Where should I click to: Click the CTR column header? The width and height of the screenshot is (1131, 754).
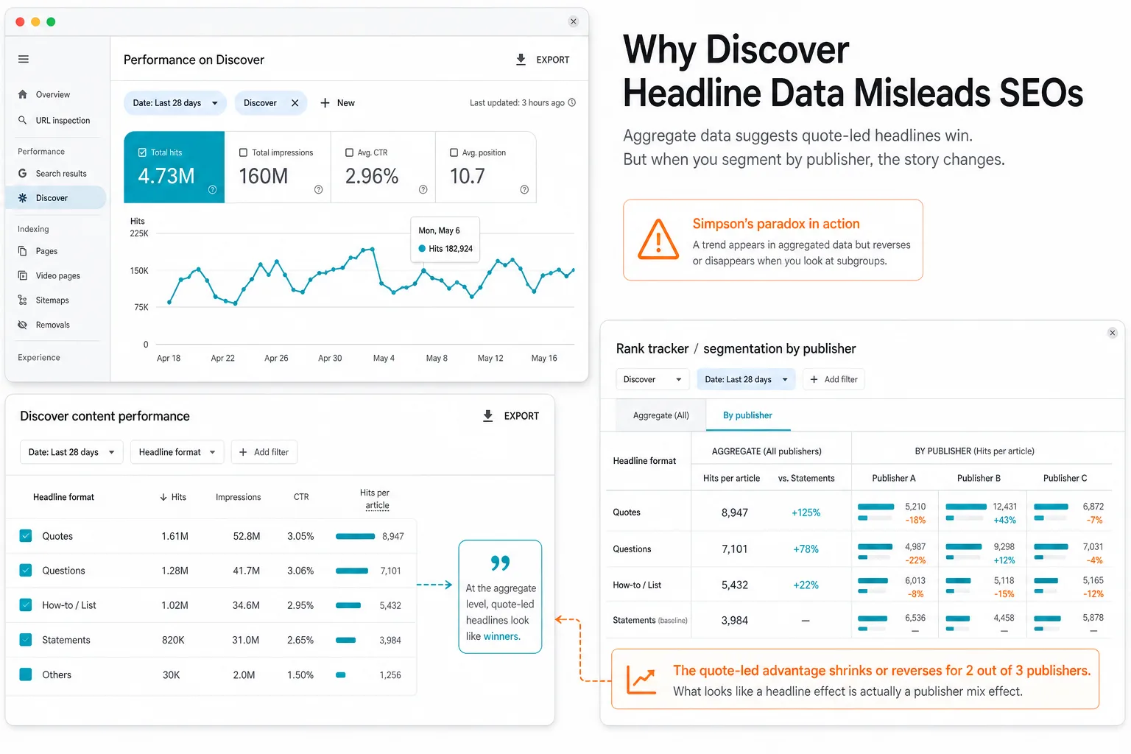pyautogui.click(x=301, y=497)
